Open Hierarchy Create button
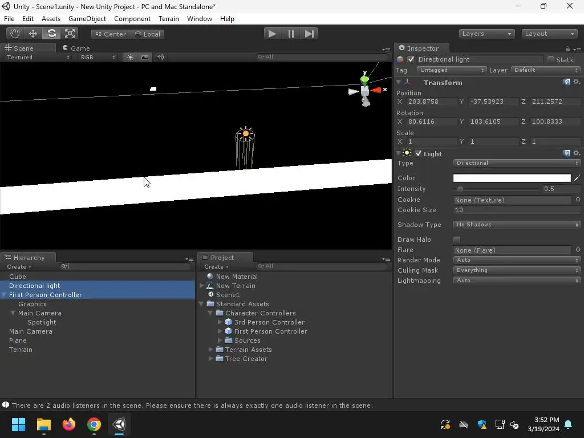Screen dimensions: 584x438 coord(19,267)
